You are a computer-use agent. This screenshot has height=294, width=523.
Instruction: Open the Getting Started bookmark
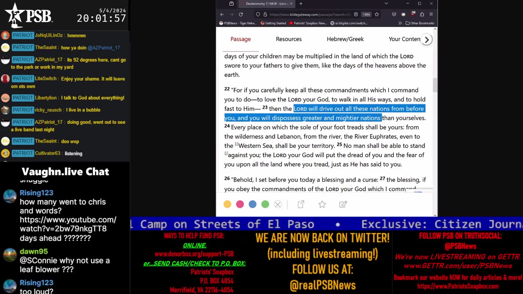tap(273, 23)
